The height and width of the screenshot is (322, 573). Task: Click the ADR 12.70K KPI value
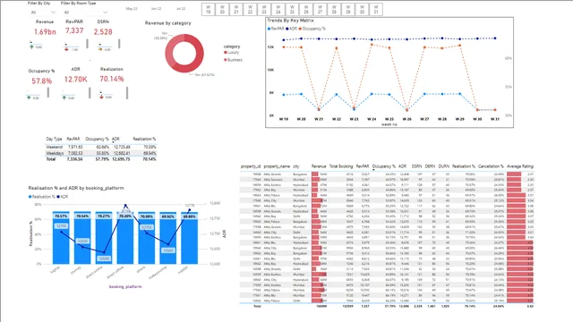tap(75, 80)
